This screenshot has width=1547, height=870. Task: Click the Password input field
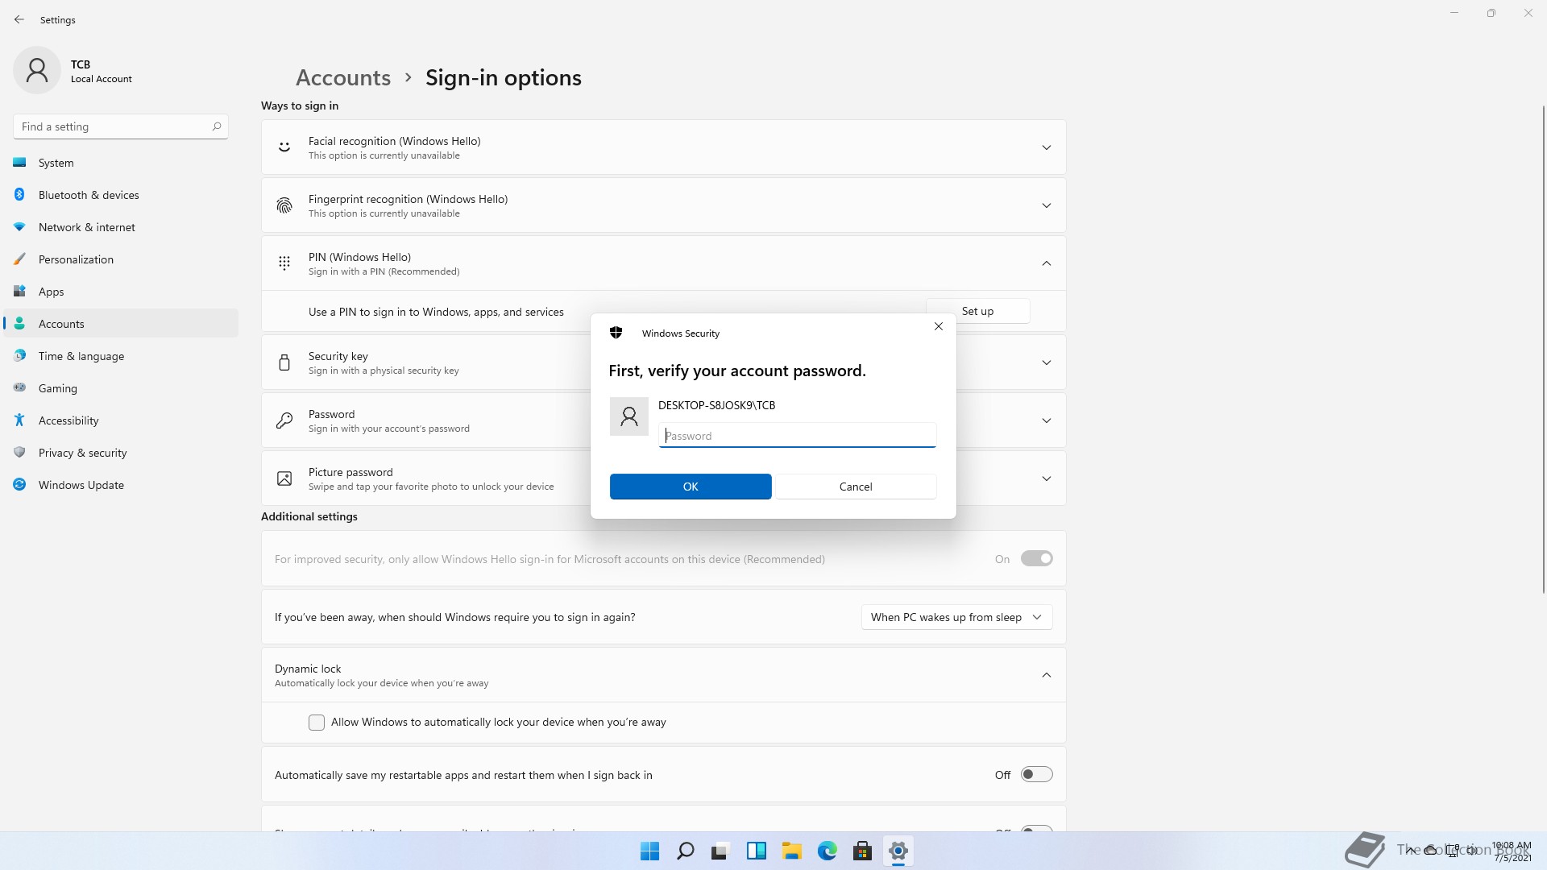(797, 436)
